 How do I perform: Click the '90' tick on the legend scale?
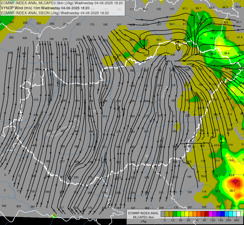point(204,220)
